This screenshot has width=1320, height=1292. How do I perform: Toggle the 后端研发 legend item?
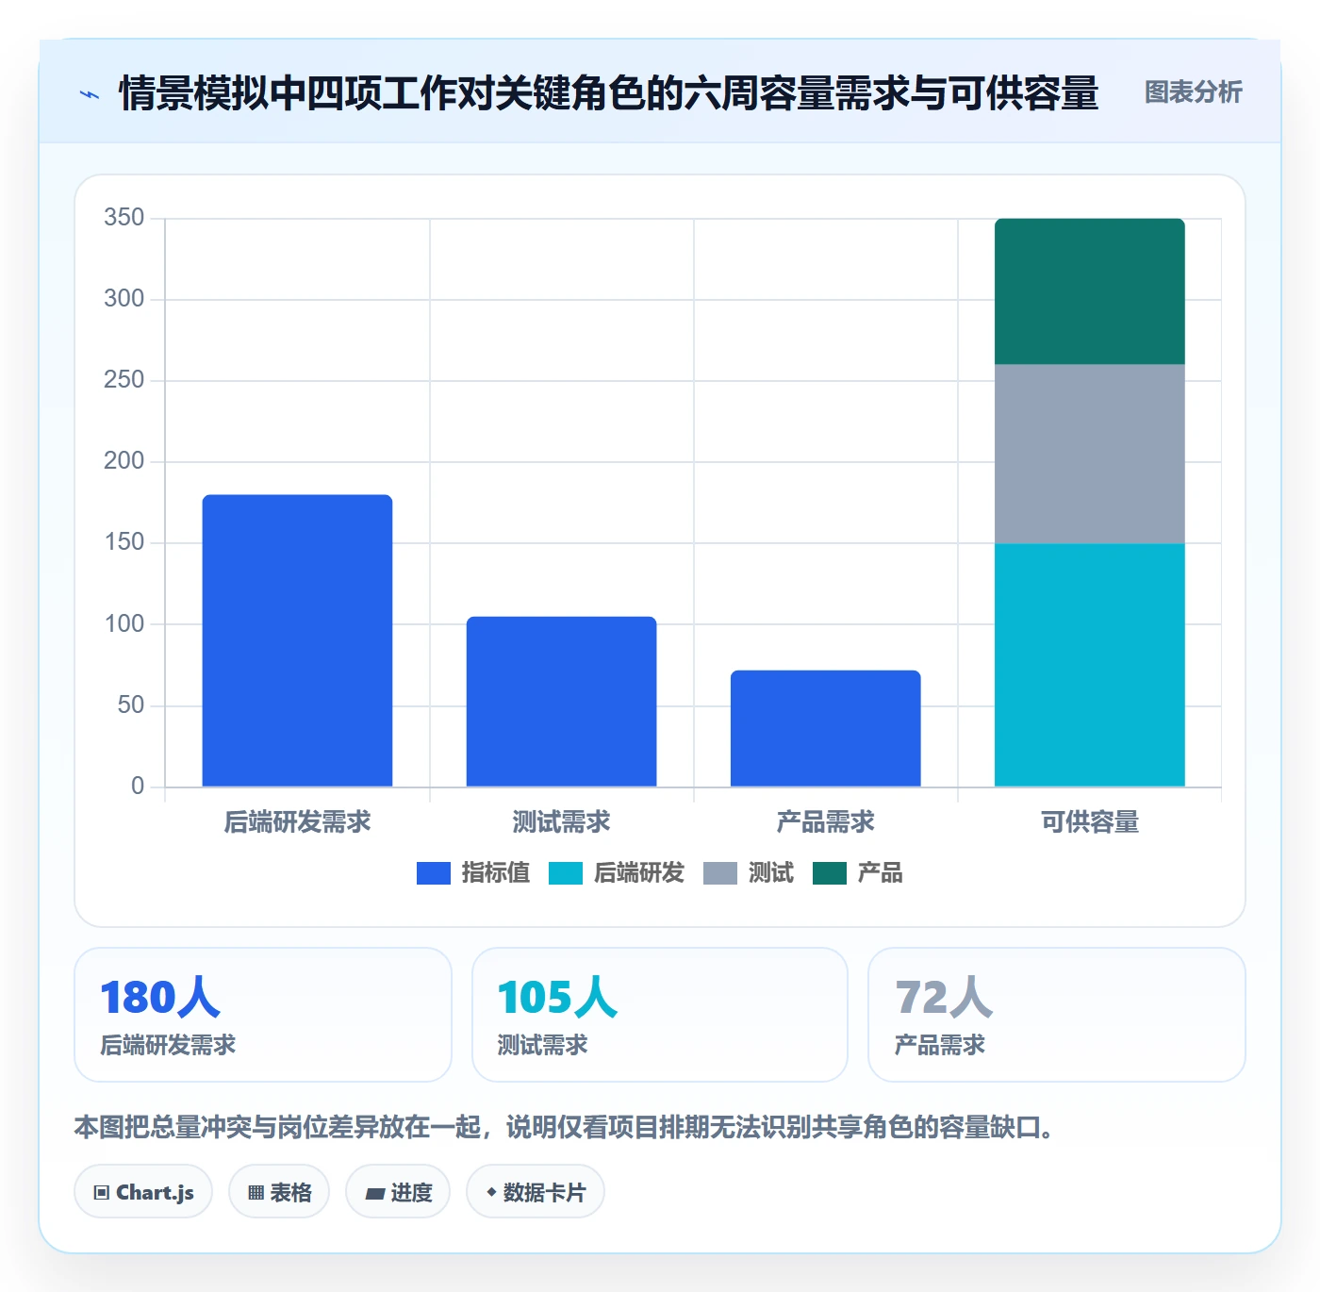[x=617, y=873]
